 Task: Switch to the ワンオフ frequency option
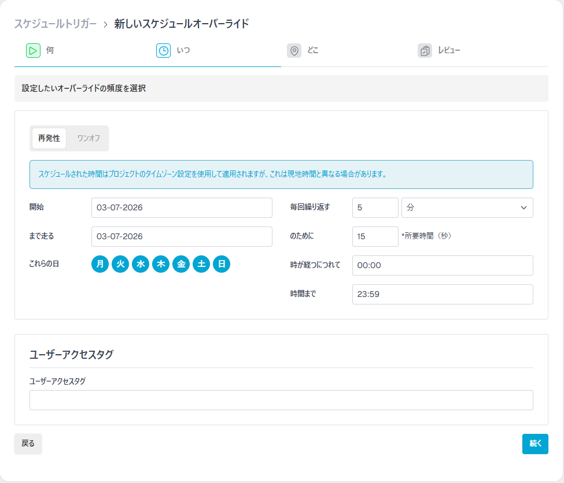(89, 138)
